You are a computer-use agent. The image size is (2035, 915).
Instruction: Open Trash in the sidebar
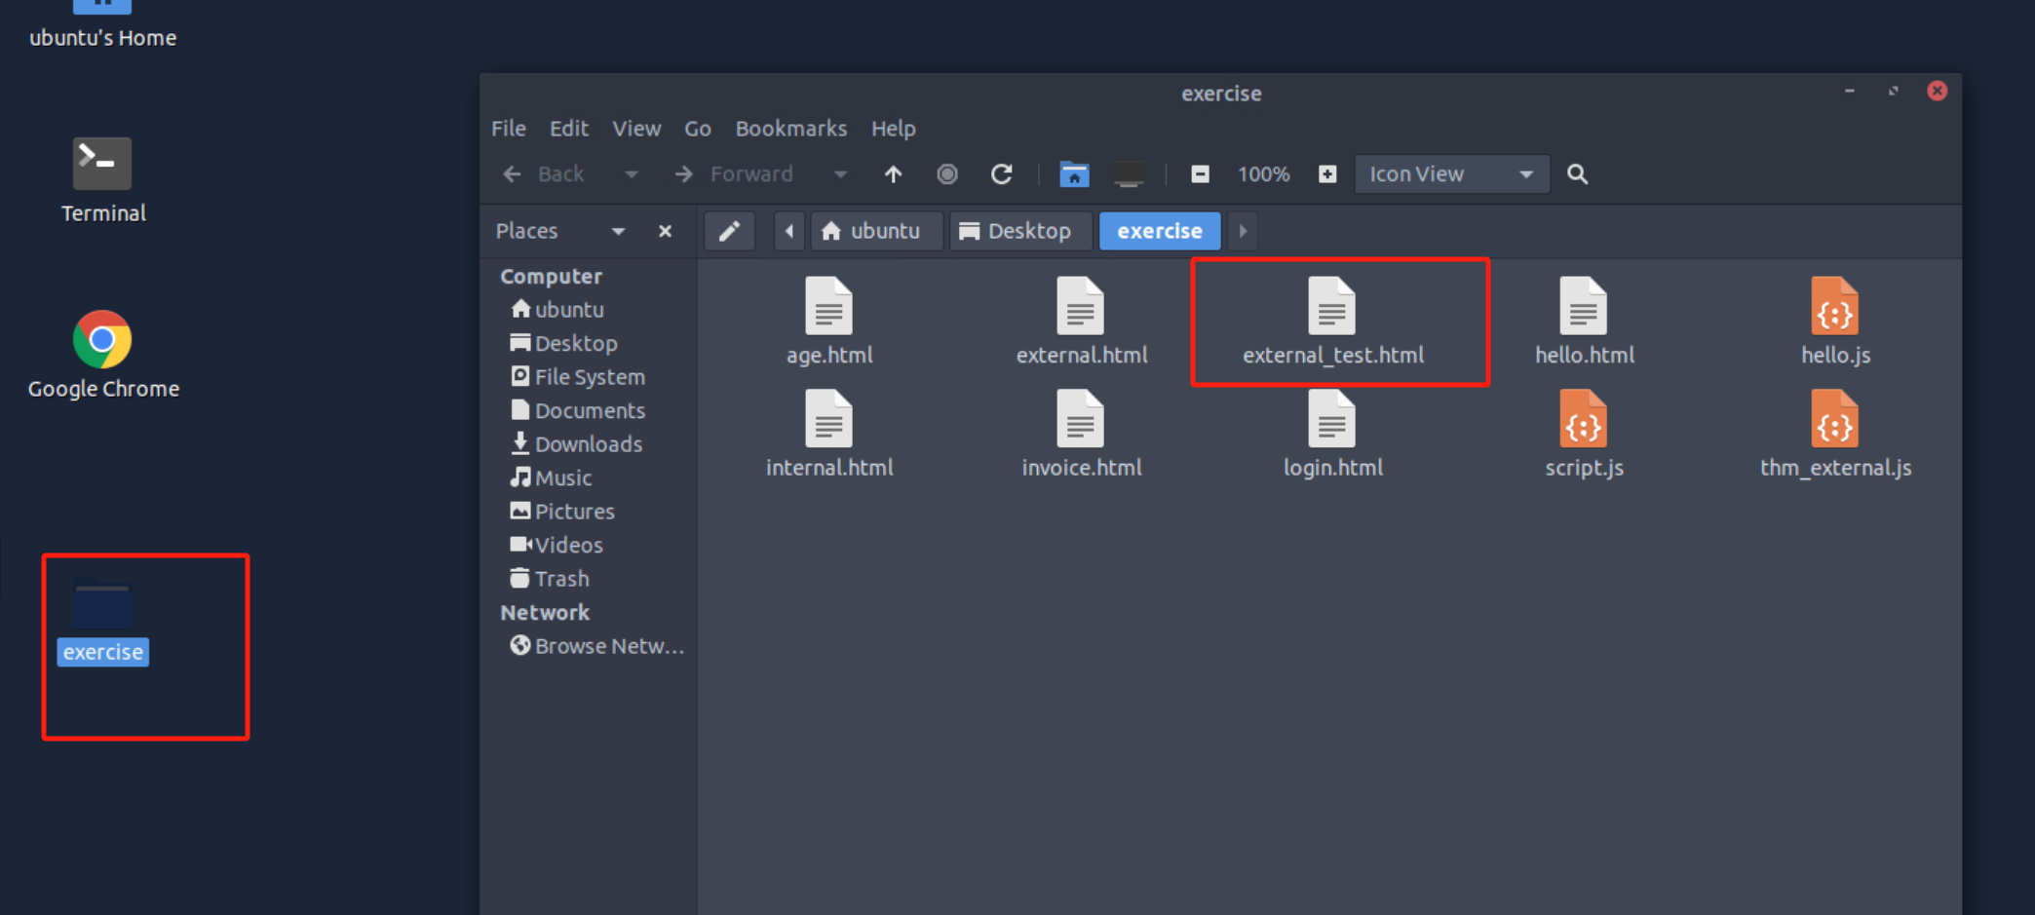pos(550,579)
